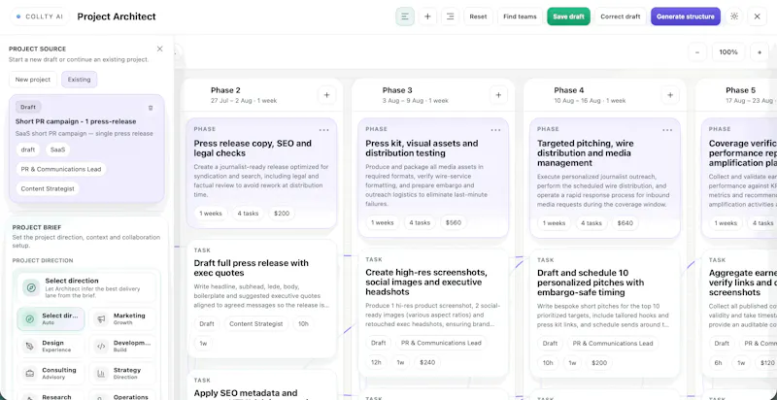
Task: Zoom out with the minus button
Action: point(697,52)
